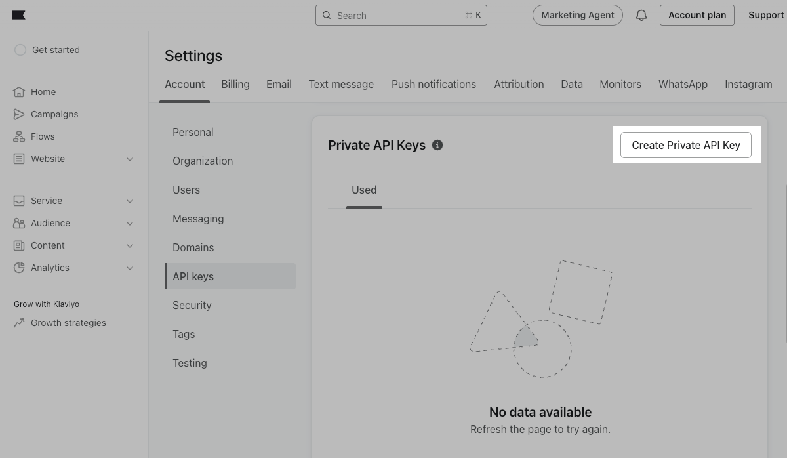
Task: Click the Campaigns paper plane icon
Action: click(19, 114)
